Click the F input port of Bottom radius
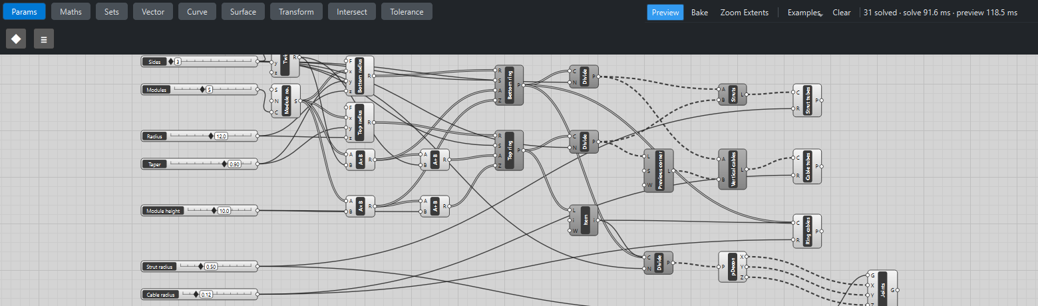 tap(347, 61)
